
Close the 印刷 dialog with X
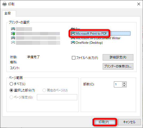(139, 4)
